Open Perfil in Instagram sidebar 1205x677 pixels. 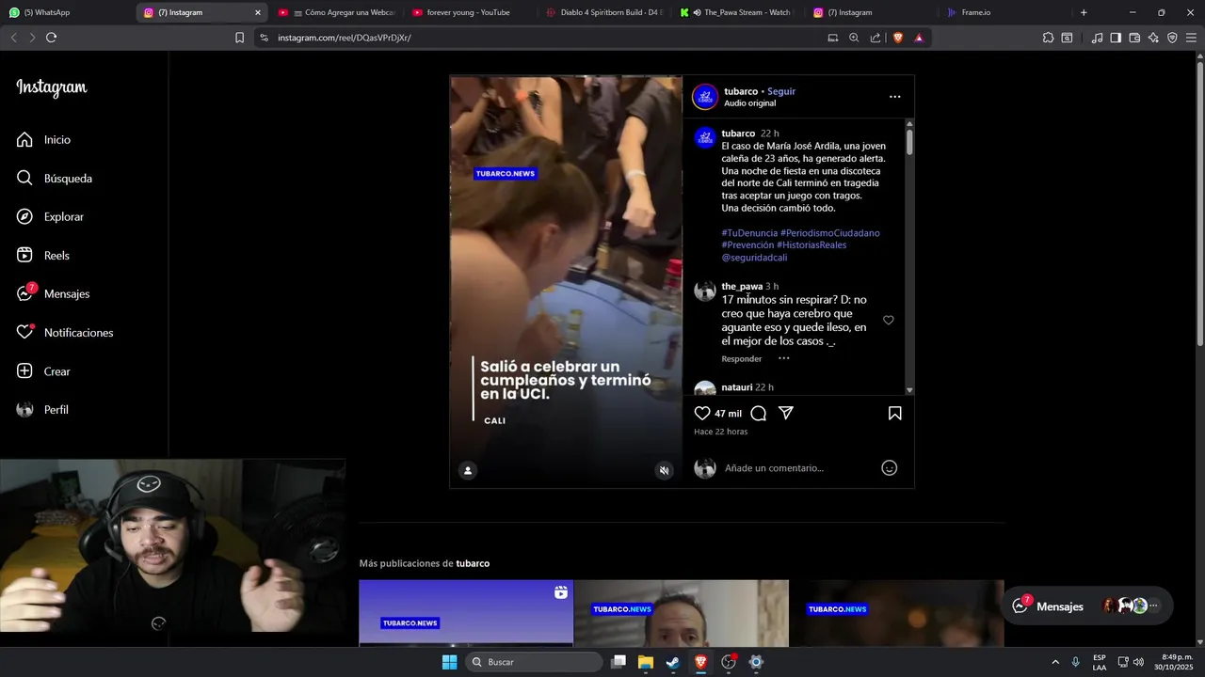tap(42, 410)
